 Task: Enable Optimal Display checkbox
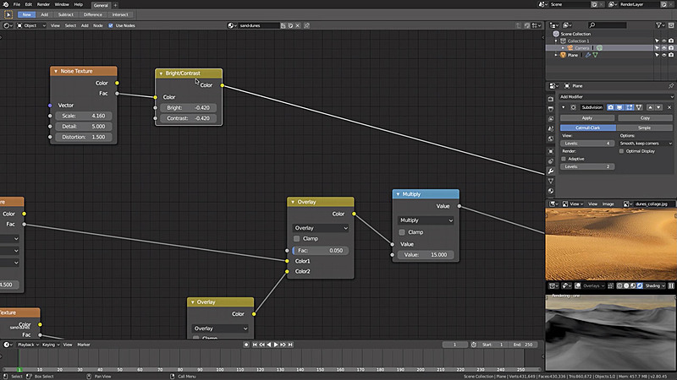click(622, 151)
